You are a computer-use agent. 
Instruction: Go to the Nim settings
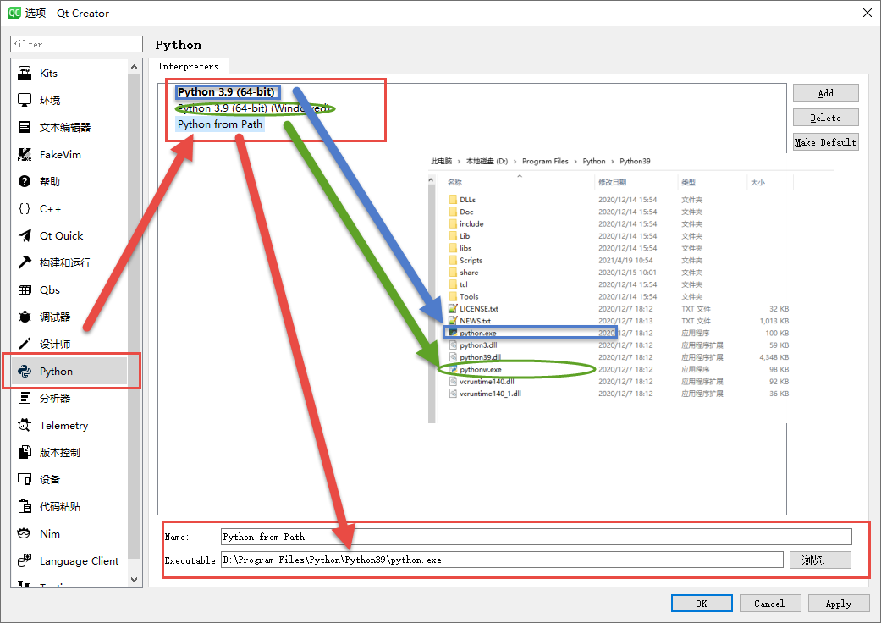(70, 533)
